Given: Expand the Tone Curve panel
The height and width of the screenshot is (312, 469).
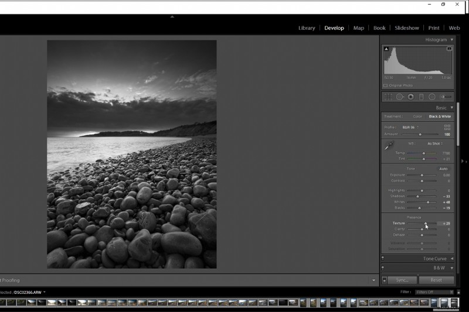Looking at the screenshot, I should coord(452,259).
